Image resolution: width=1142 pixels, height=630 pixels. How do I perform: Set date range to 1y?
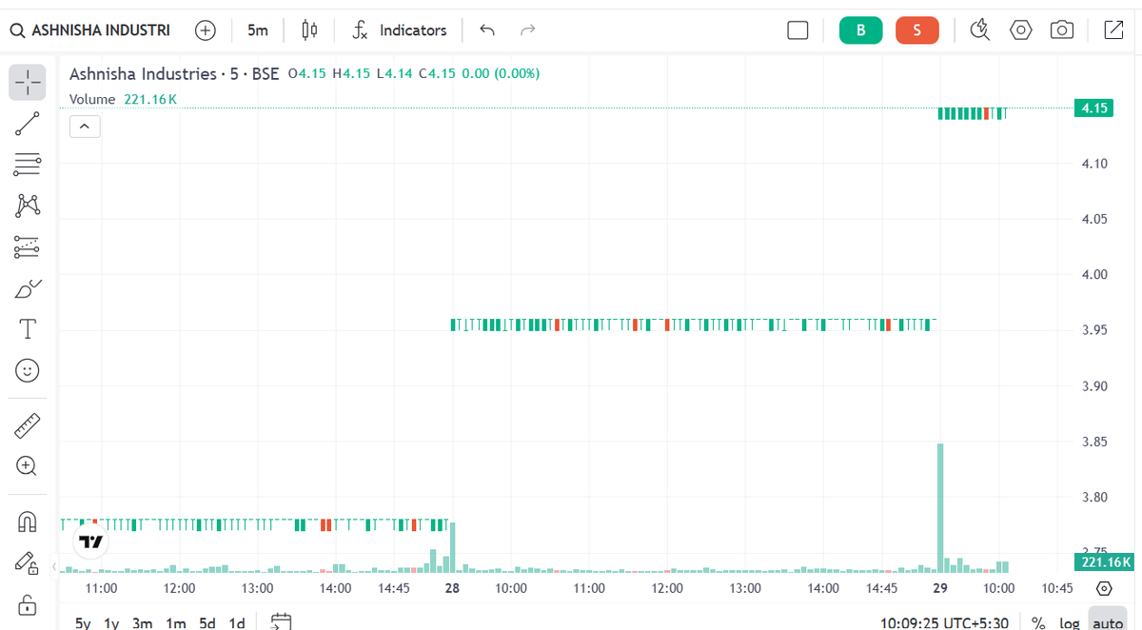(112, 623)
